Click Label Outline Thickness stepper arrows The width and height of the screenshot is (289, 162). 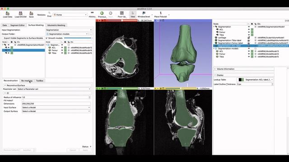273,84
